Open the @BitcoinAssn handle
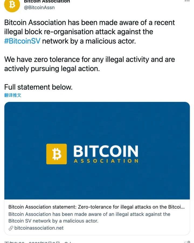The width and height of the screenshot is (194, 243). (39, 8)
